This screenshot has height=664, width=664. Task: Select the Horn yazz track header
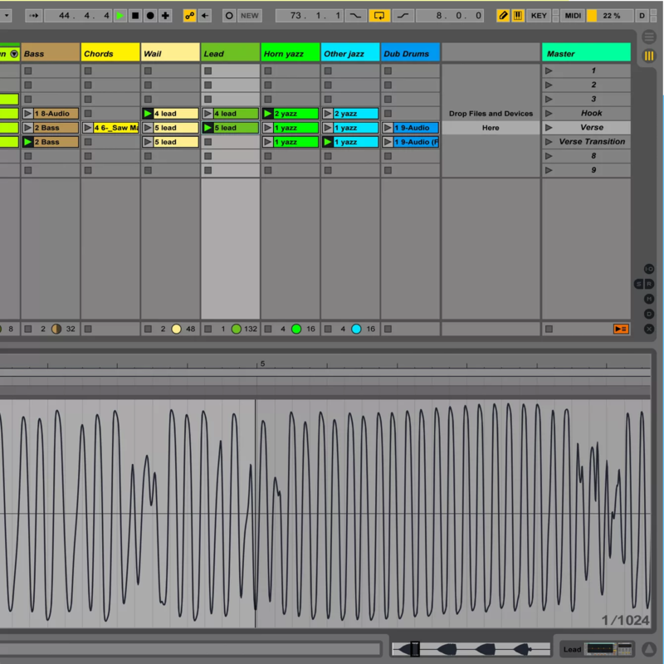290,54
